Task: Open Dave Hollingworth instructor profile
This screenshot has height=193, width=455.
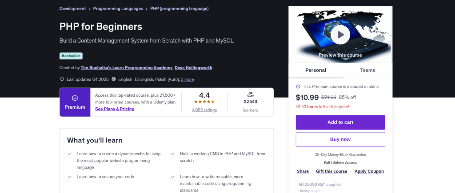Action: [x=193, y=68]
